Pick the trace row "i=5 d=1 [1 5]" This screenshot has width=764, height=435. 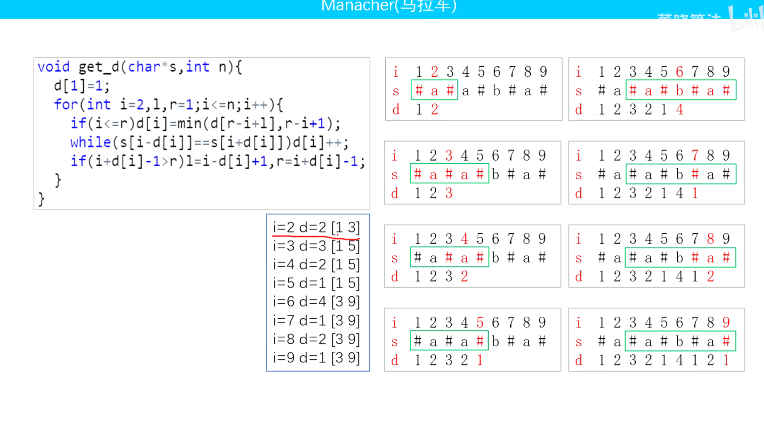click(x=316, y=283)
